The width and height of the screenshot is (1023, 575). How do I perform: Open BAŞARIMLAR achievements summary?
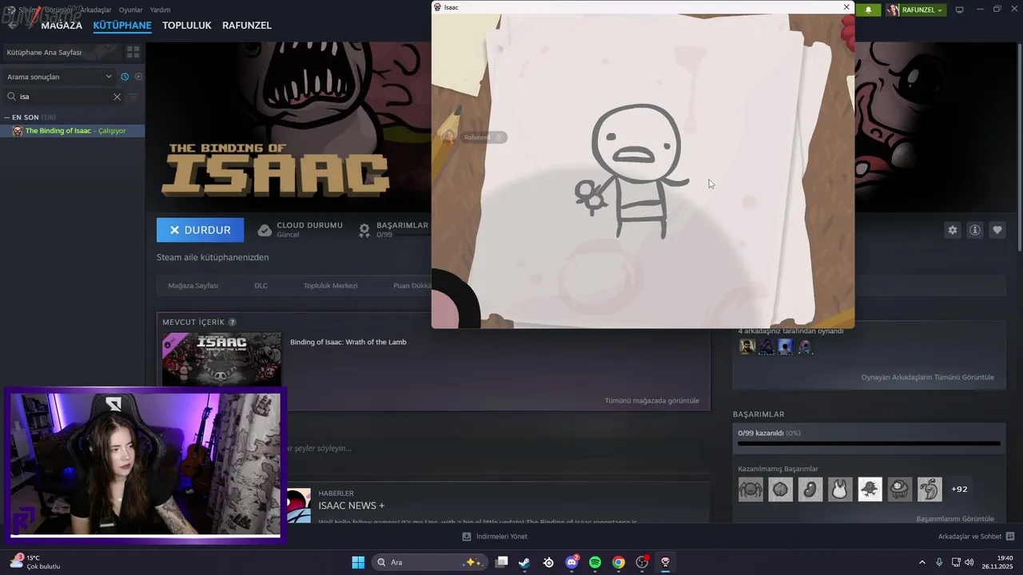[x=393, y=230]
